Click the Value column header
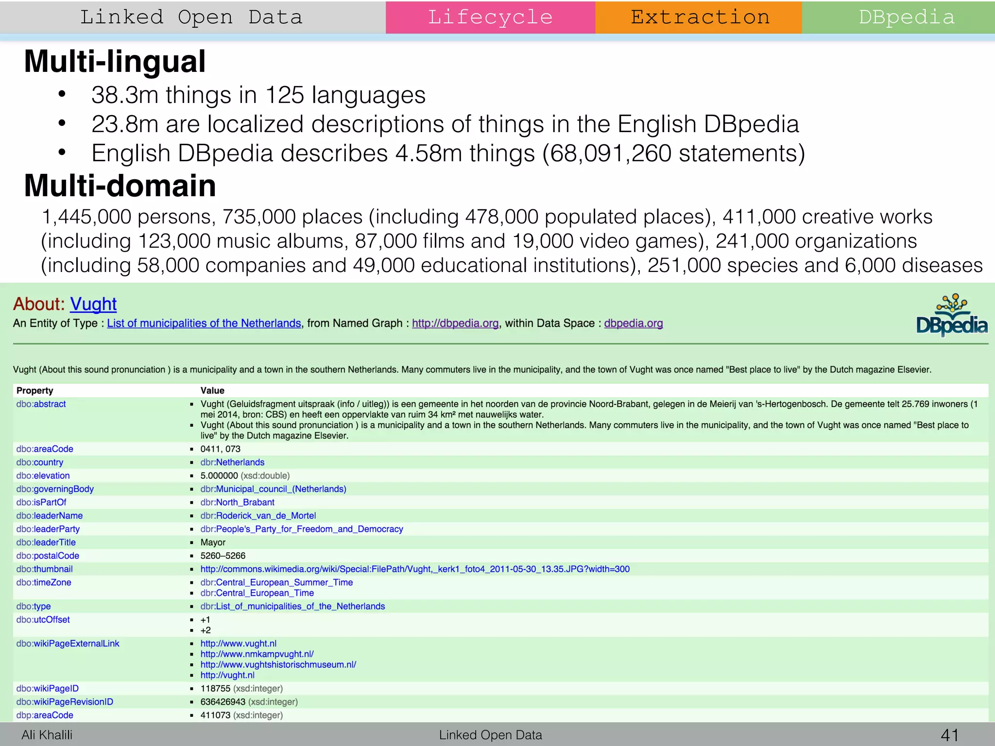This screenshot has width=995, height=746. point(212,390)
